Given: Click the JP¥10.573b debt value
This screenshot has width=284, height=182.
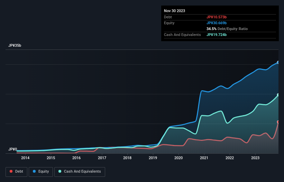Looking at the screenshot, I should point(217,17).
